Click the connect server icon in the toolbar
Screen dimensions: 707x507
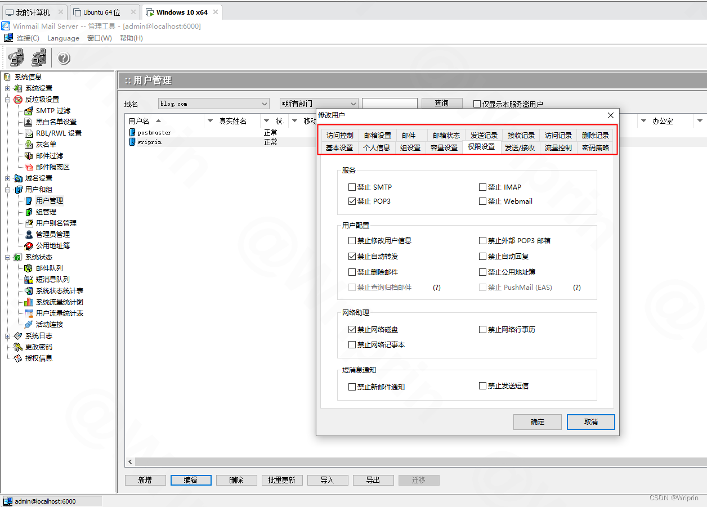[16, 57]
